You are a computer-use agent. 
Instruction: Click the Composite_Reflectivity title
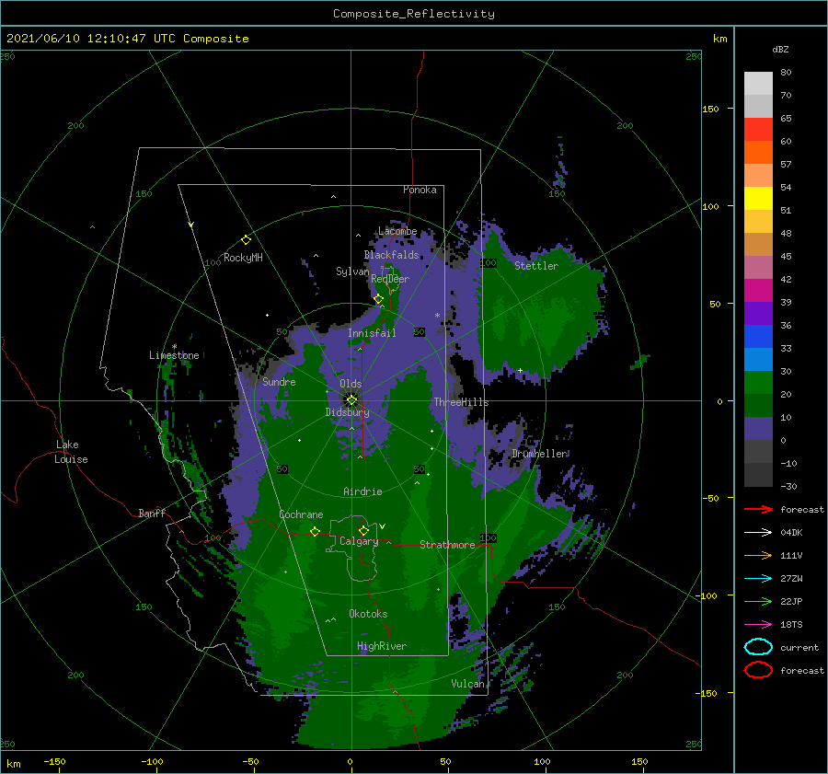click(413, 14)
